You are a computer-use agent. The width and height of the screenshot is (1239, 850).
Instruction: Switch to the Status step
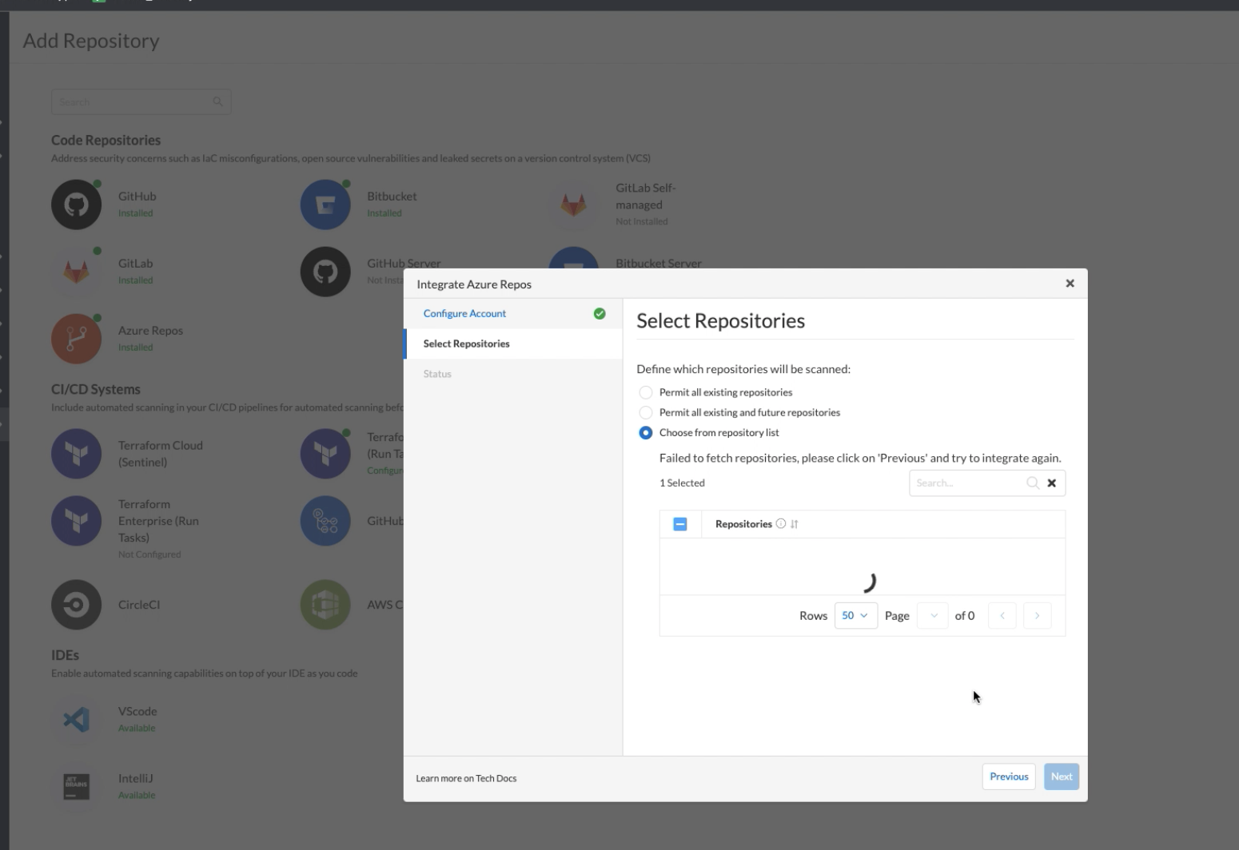click(x=437, y=373)
